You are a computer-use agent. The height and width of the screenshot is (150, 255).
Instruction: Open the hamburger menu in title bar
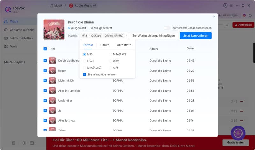point(231,5)
